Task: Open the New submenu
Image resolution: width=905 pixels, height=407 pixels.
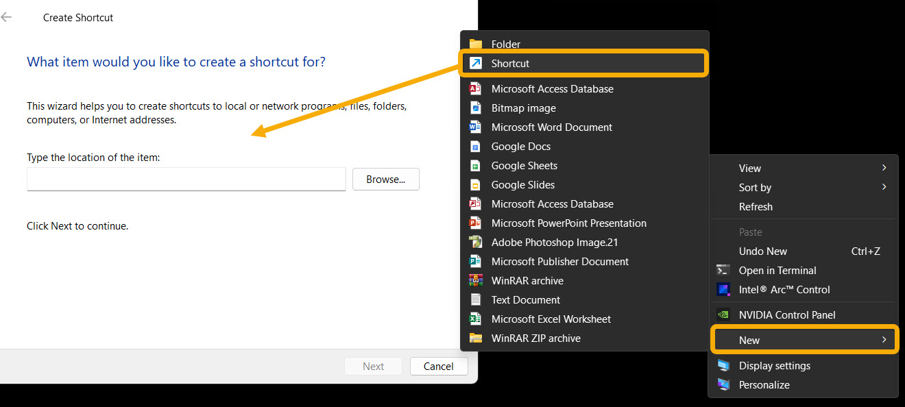Action: click(x=749, y=339)
